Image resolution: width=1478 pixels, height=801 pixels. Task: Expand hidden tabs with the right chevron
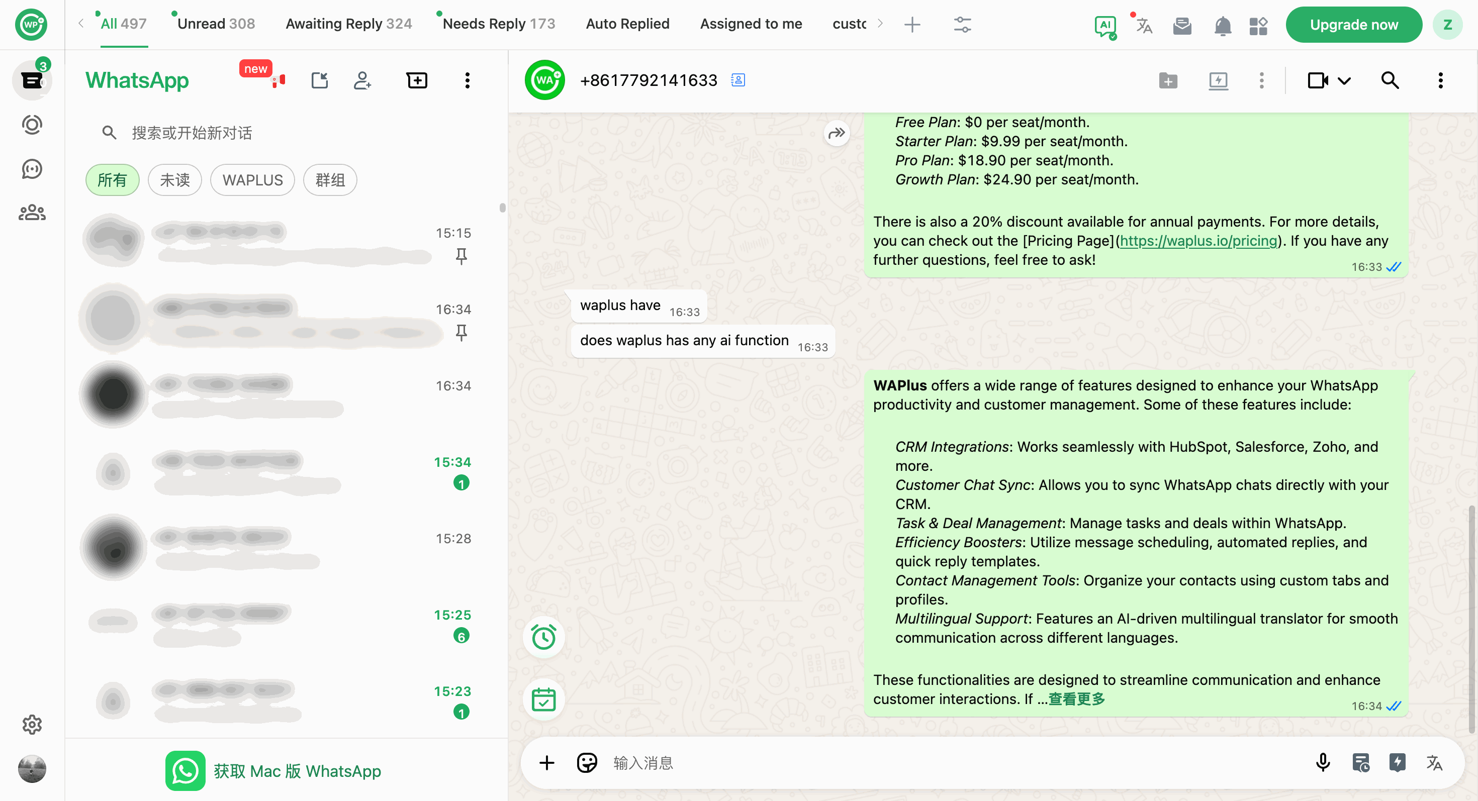[880, 24]
